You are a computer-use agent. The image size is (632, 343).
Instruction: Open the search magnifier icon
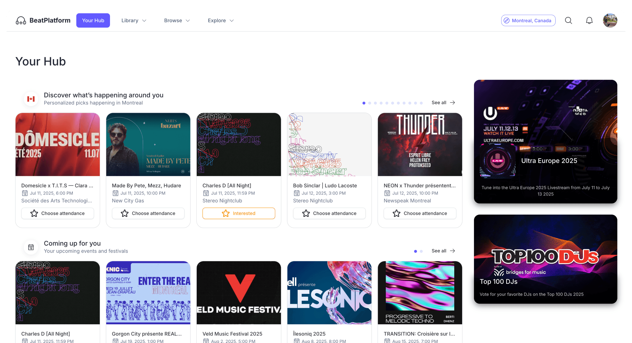click(568, 21)
